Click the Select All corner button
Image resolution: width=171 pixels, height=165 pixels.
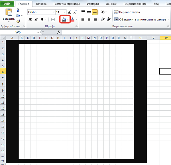[x=3, y=38]
